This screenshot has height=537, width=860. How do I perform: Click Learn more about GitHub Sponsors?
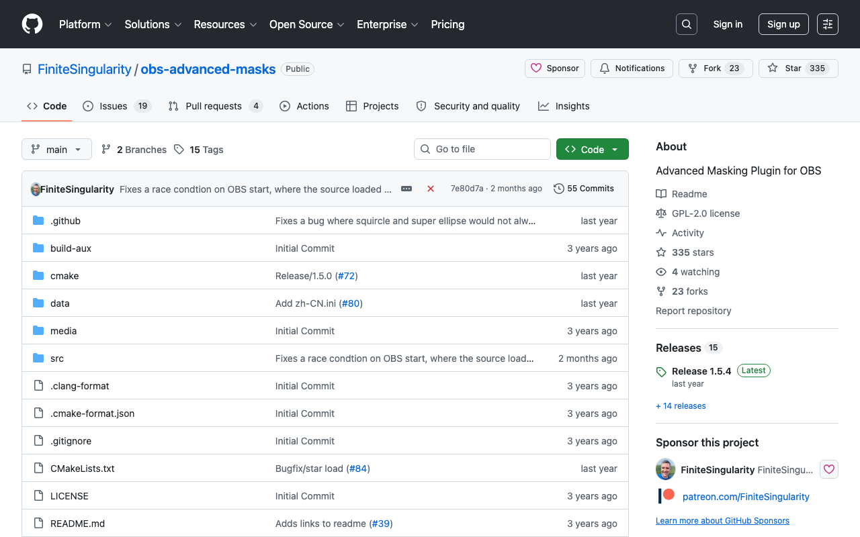coord(722,521)
